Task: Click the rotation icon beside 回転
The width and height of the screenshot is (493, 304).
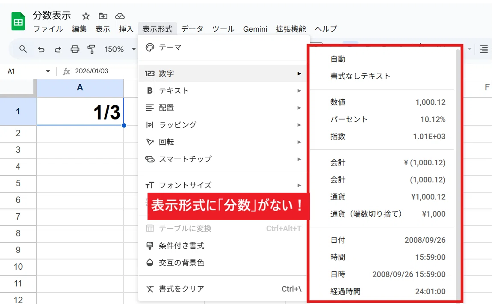Action: tap(150, 142)
